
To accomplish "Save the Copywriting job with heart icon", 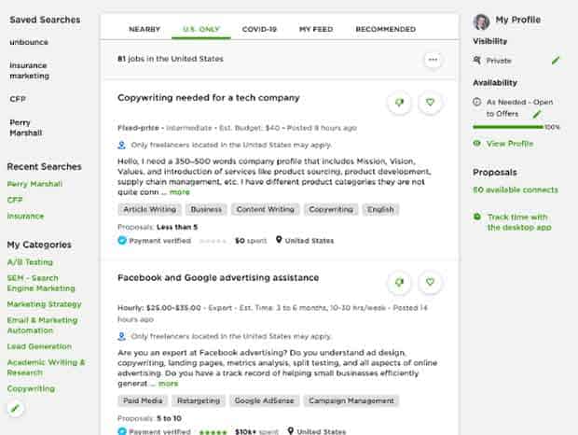I will pyautogui.click(x=430, y=102).
